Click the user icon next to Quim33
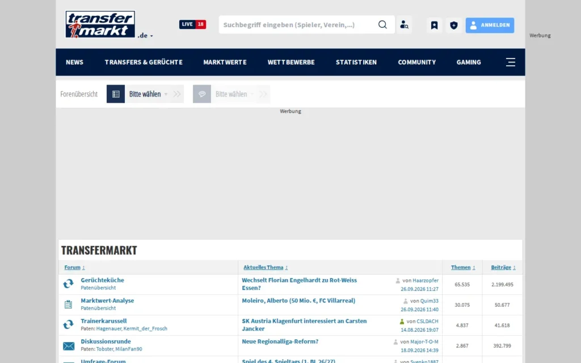Screen dimensions: 581x363 [405, 301]
